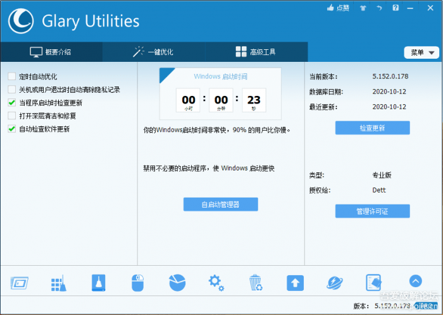Disable 自动检查软件更新 checkbox
The width and height of the screenshot is (443, 315).
[x=12, y=129]
